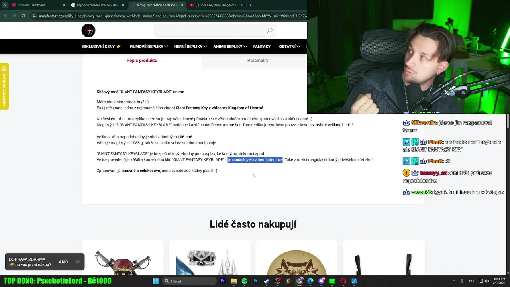
Task: Open network and volume quick settings
Action: point(484,281)
